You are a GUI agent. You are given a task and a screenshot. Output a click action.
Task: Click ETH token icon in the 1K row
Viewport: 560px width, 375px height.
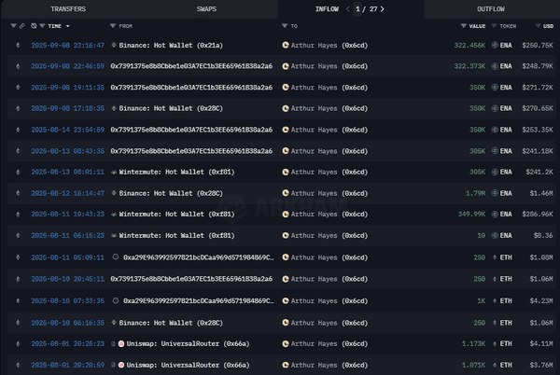pyautogui.click(x=497, y=299)
